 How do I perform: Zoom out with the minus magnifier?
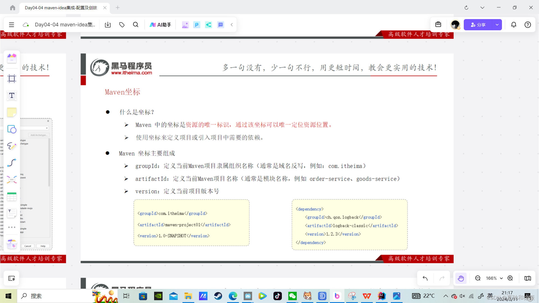pyautogui.click(x=478, y=278)
